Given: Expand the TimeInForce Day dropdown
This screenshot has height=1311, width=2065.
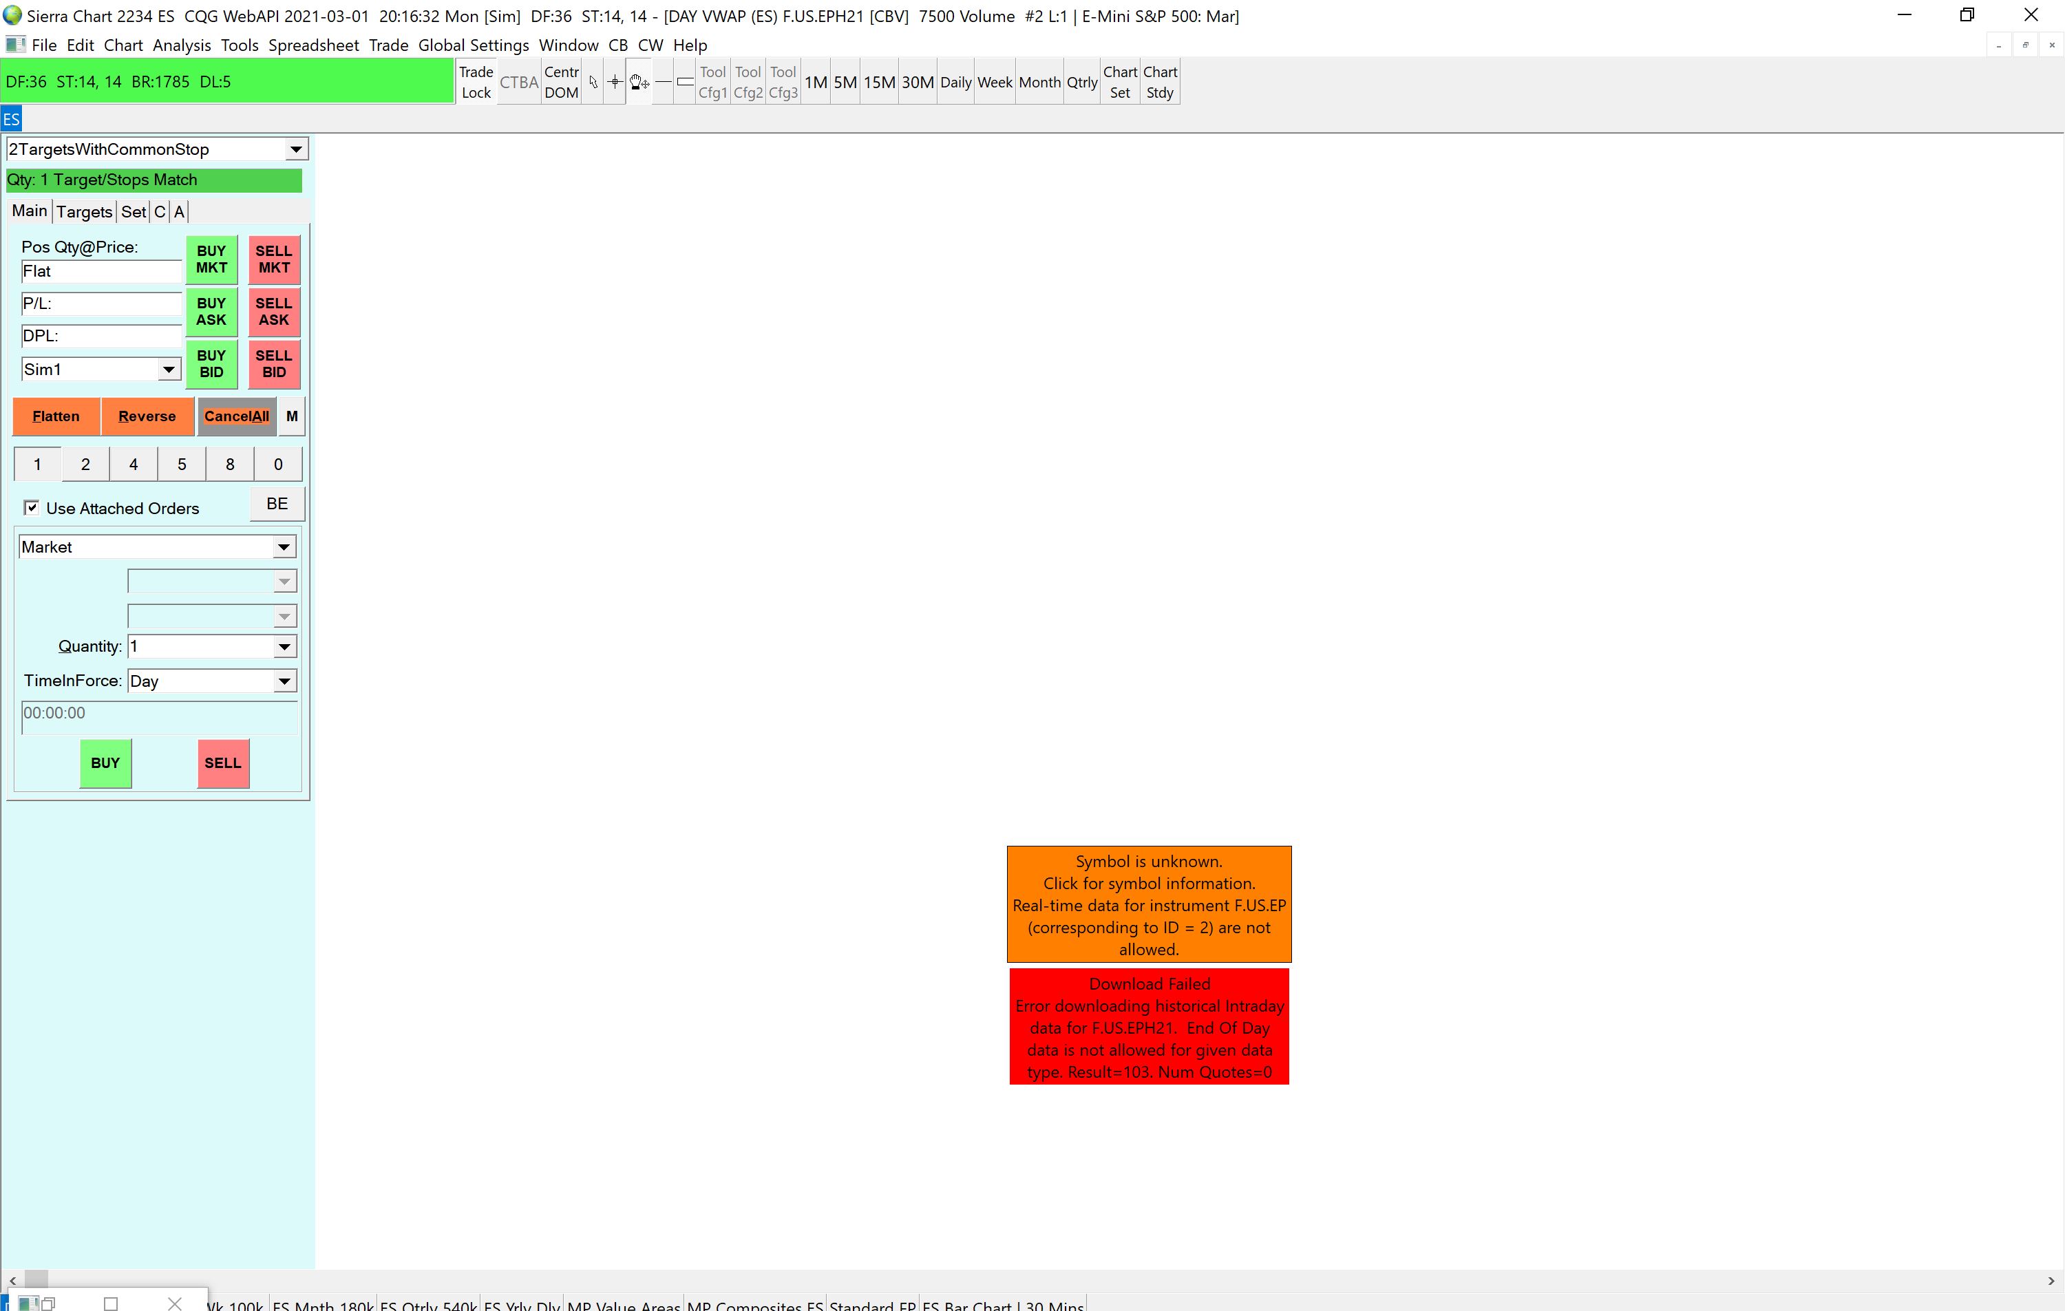Looking at the screenshot, I should tap(284, 681).
